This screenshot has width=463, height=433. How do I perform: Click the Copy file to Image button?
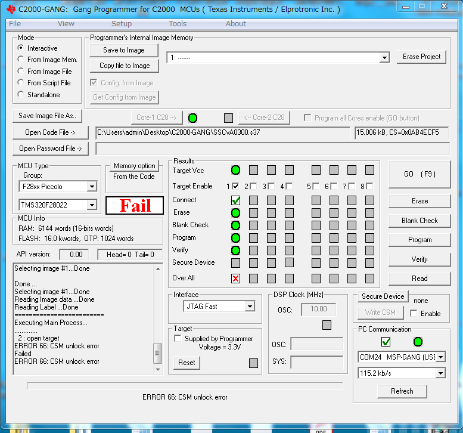125,66
